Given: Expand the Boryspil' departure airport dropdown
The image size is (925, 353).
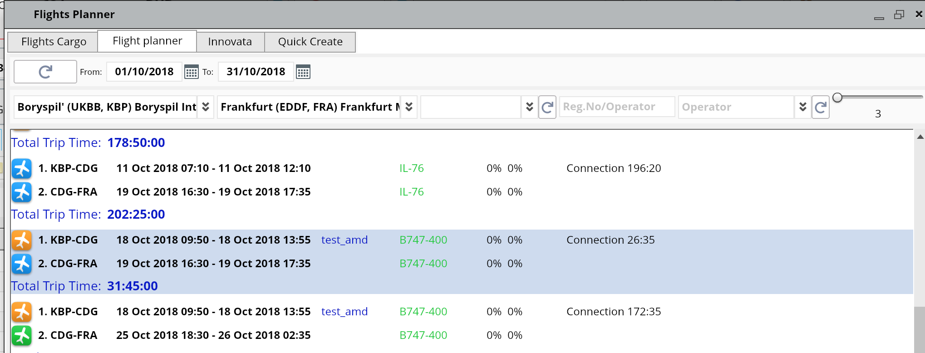Looking at the screenshot, I should point(206,107).
